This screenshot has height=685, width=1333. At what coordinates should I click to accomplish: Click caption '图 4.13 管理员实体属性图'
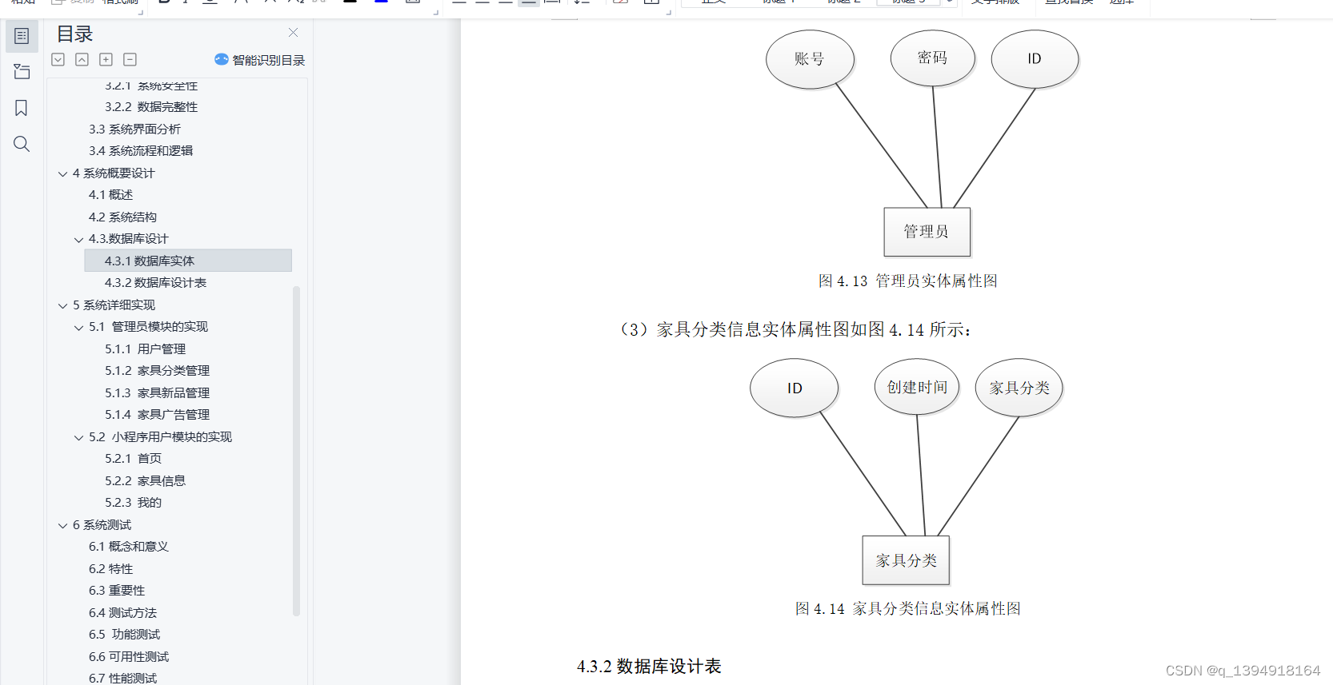pos(907,281)
